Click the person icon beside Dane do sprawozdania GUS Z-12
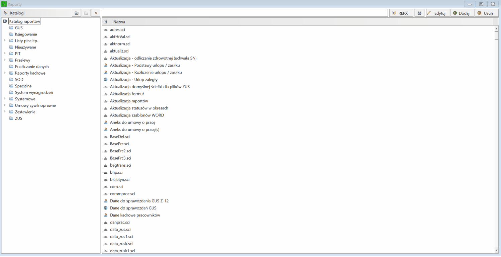The image size is (501, 257). tap(106, 201)
